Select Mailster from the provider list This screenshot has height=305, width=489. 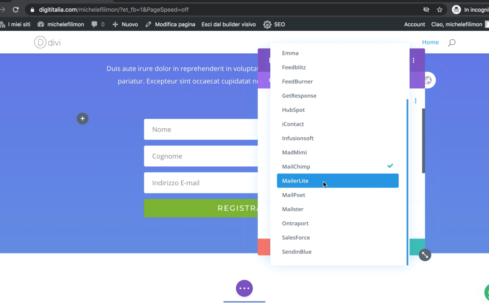[x=338, y=209]
